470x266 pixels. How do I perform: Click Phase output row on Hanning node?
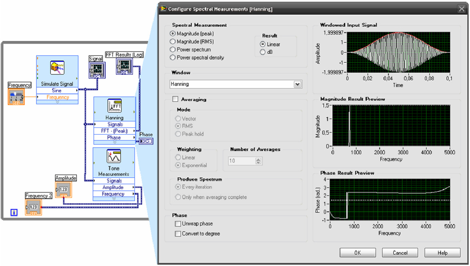point(115,137)
